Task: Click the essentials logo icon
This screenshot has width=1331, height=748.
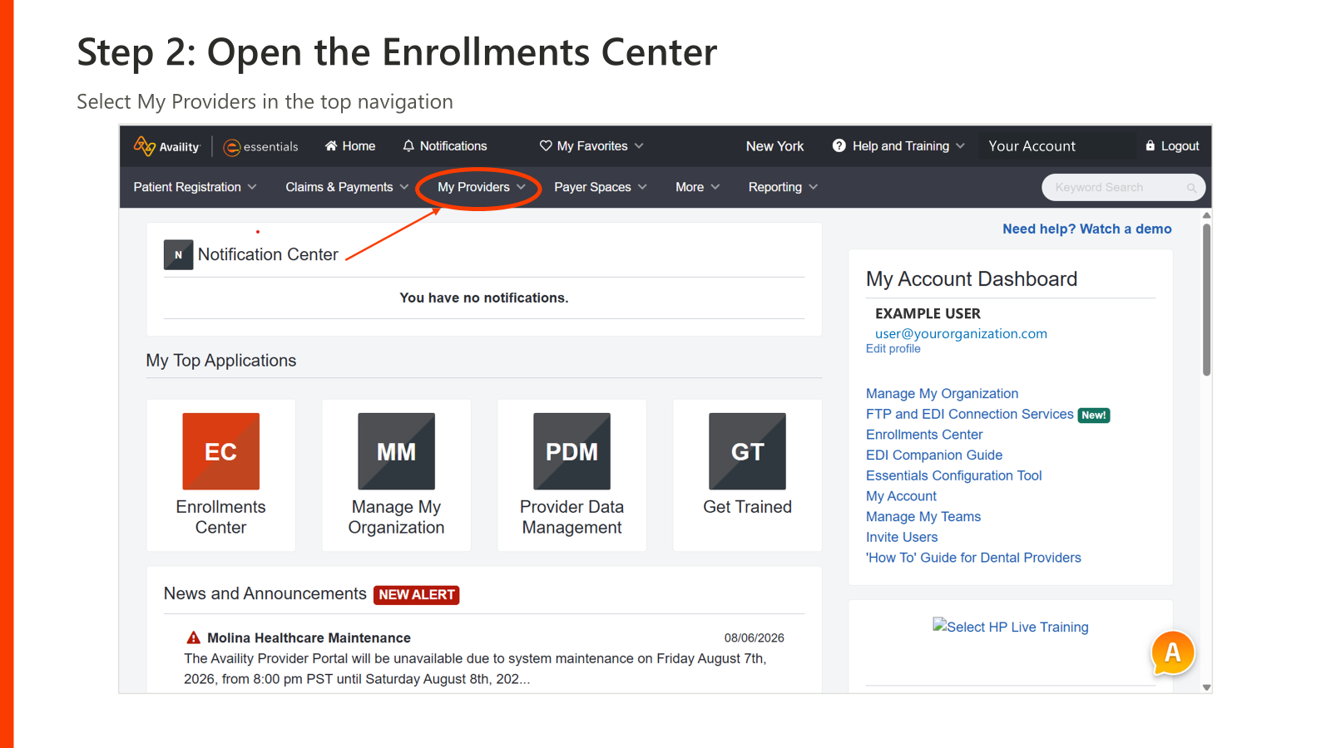Action: coord(232,147)
